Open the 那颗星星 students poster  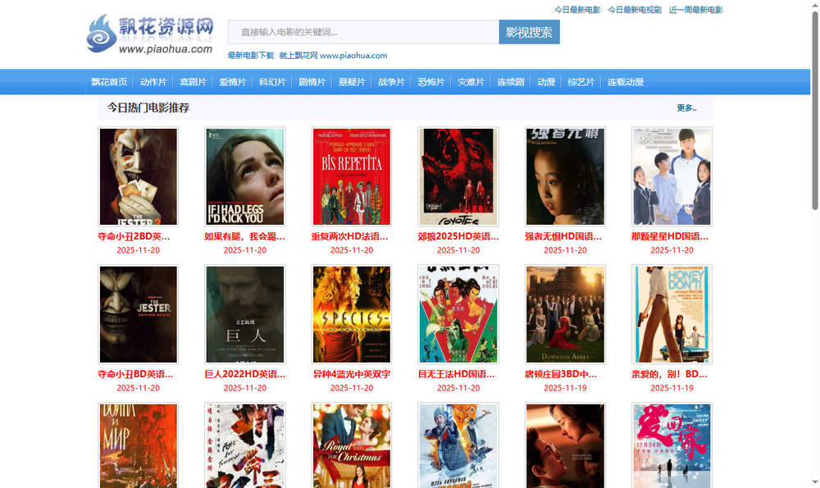pyautogui.click(x=672, y=177)
